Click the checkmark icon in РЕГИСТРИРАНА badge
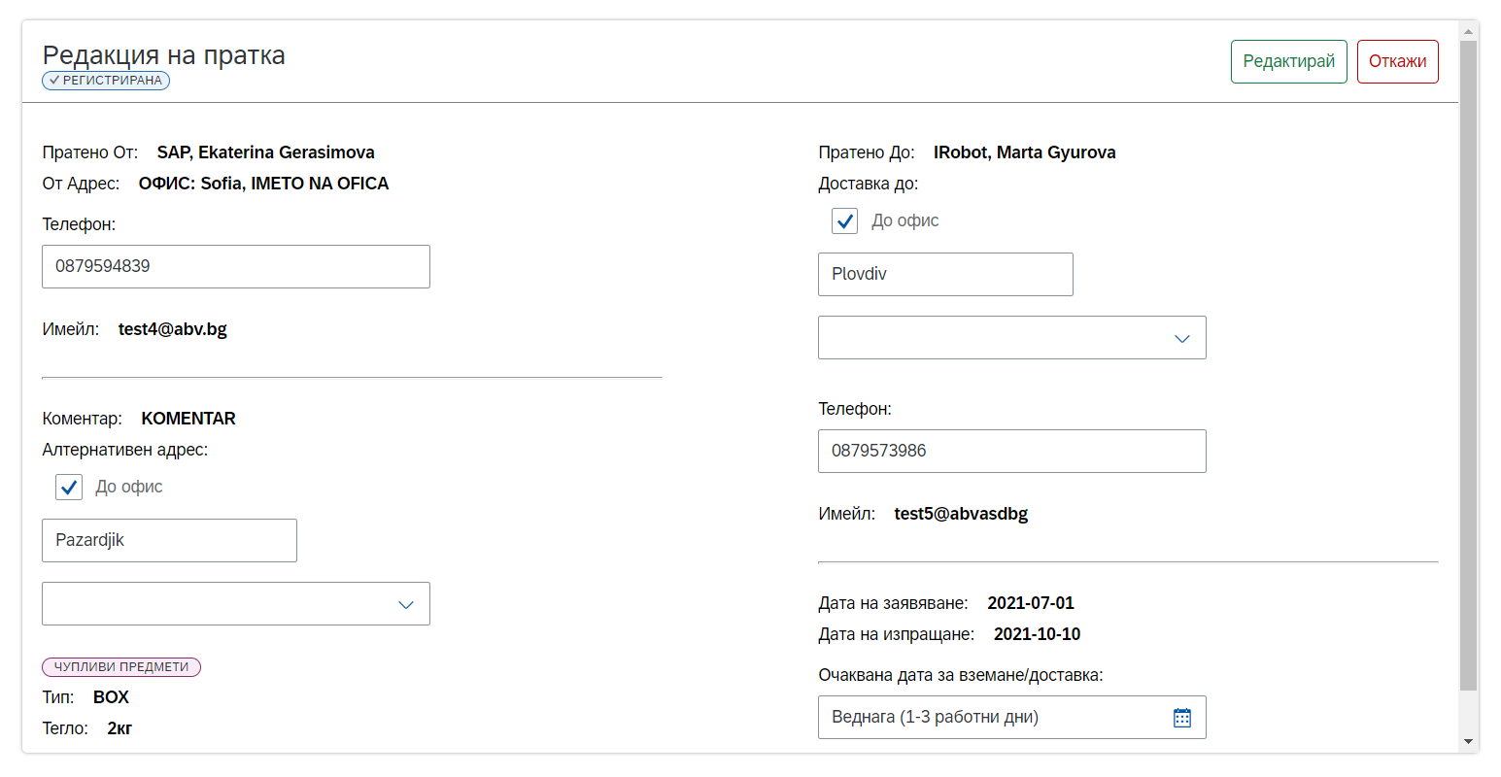This screenshot has height=777, width=1501. pos(54,81)
